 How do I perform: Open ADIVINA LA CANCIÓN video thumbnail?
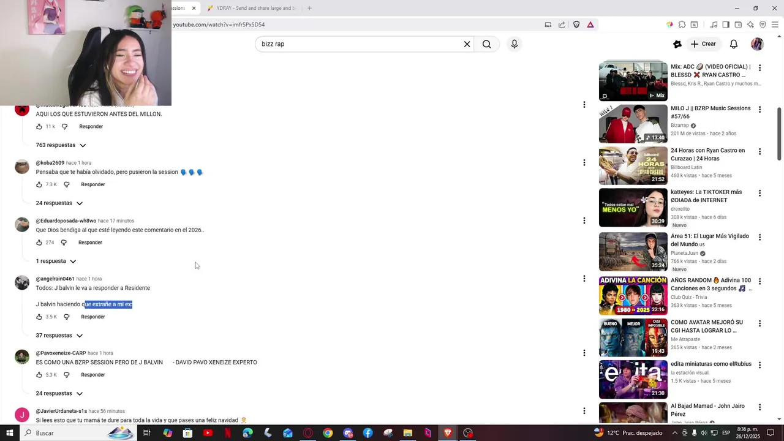[x=633, y=295]
